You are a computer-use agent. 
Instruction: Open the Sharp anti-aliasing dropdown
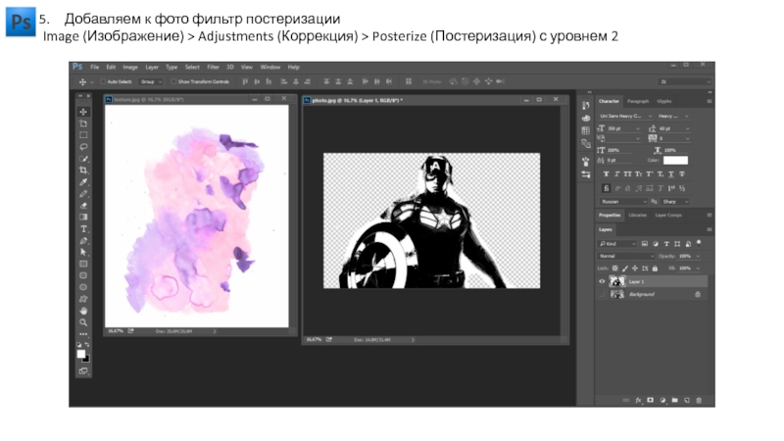pyautogui.click(x=675, y=202)
